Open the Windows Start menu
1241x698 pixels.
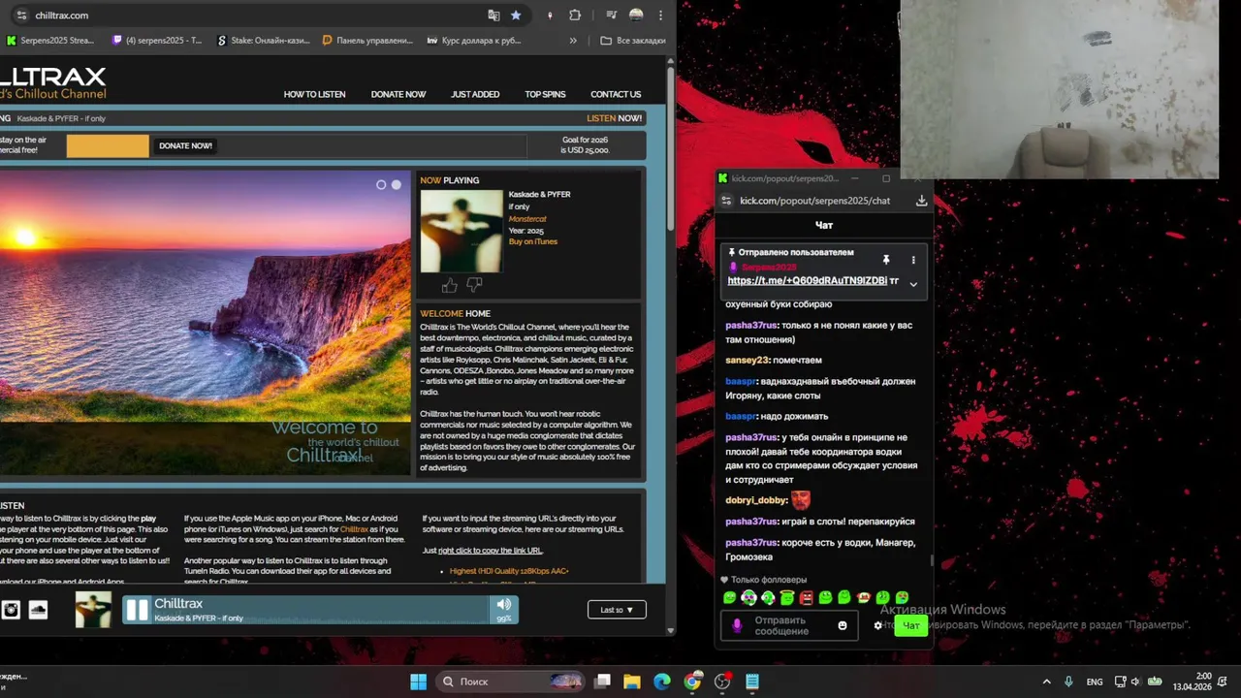pos(418,682)
